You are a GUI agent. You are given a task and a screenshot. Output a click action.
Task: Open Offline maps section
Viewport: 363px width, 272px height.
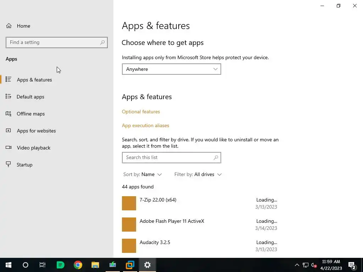coord(57,114)
